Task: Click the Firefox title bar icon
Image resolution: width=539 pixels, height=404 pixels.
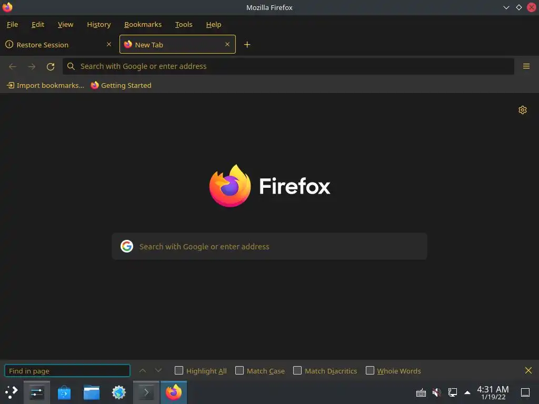Action: coord(7,7)
